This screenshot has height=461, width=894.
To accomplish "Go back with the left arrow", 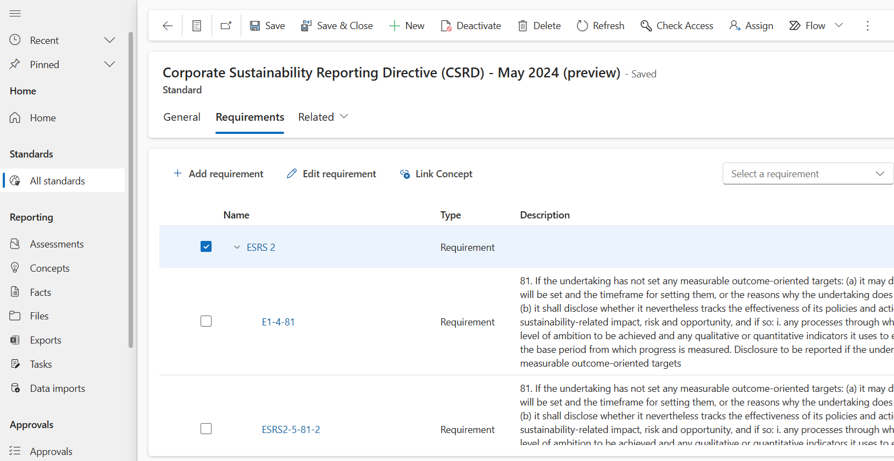I will click(168, 26).
